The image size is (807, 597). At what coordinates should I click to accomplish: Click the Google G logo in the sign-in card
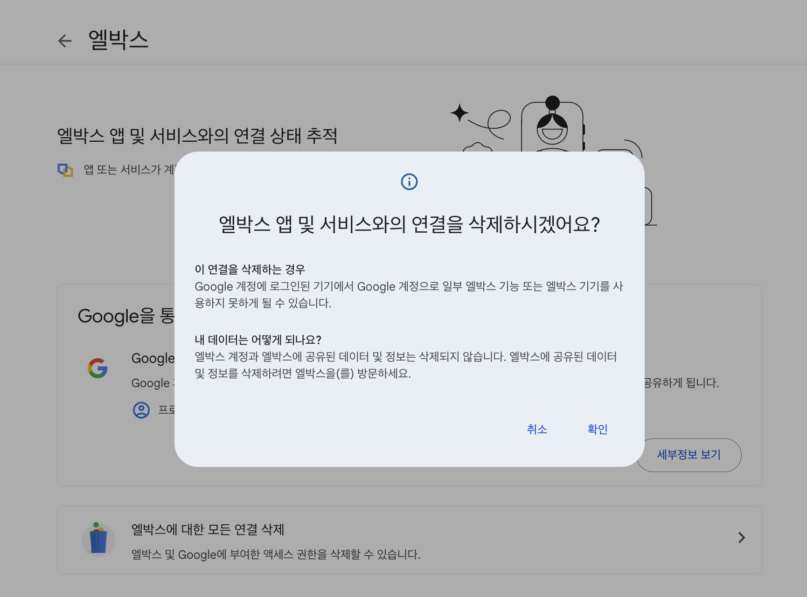pyautogui.click(x=98, y=368)
